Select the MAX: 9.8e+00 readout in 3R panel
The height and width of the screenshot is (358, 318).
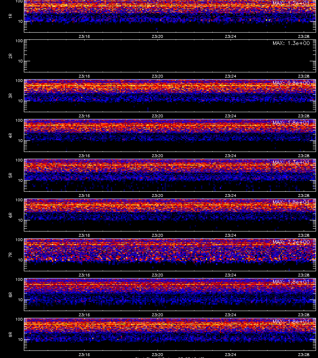(x=291, y=83)
